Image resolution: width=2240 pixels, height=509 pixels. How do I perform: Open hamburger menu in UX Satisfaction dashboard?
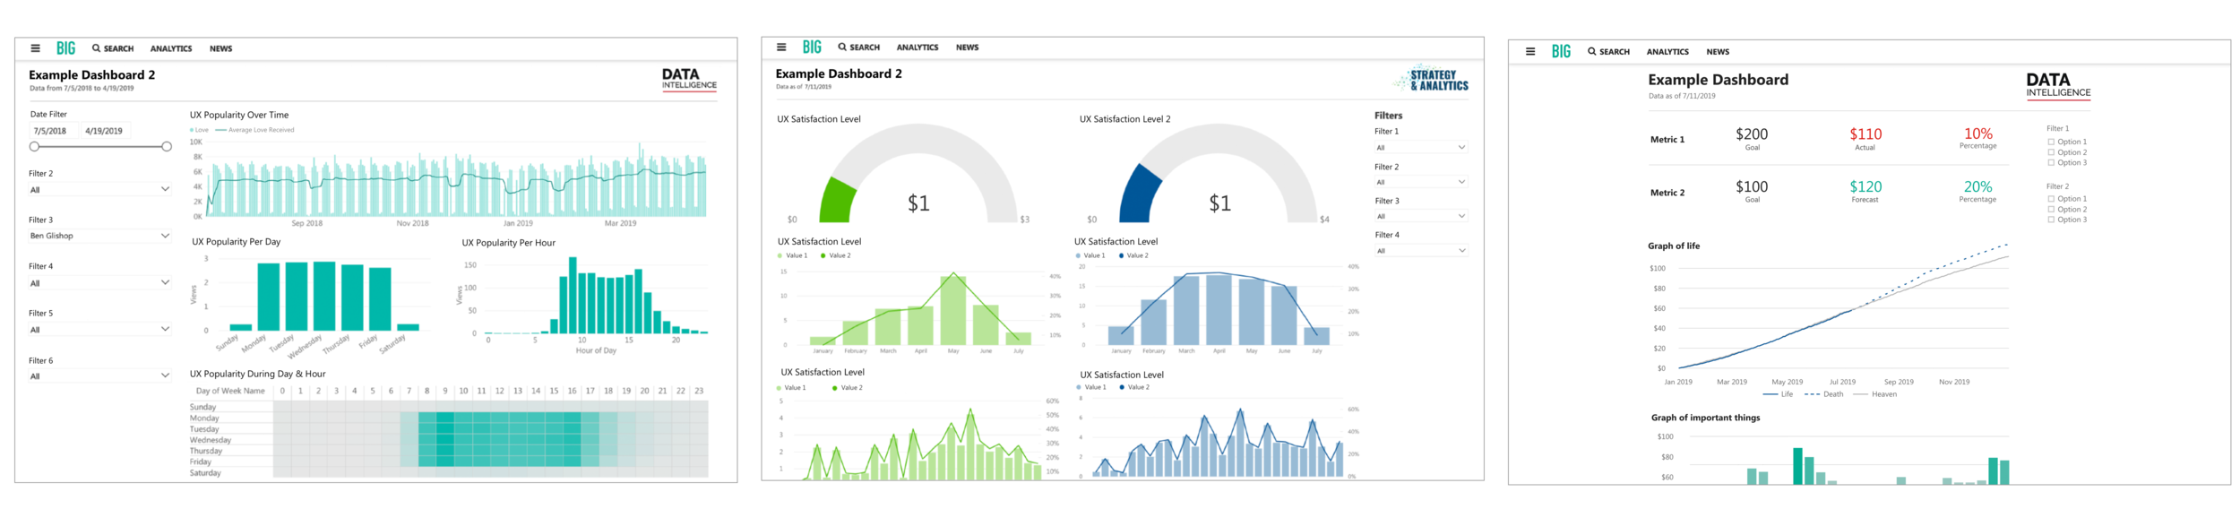(781, 47)
